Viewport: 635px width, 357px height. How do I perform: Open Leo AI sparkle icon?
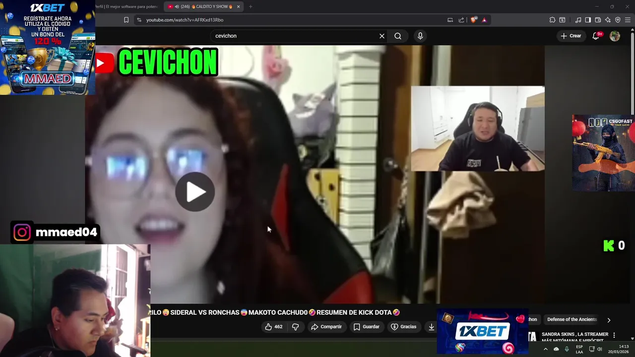[608, 20]
